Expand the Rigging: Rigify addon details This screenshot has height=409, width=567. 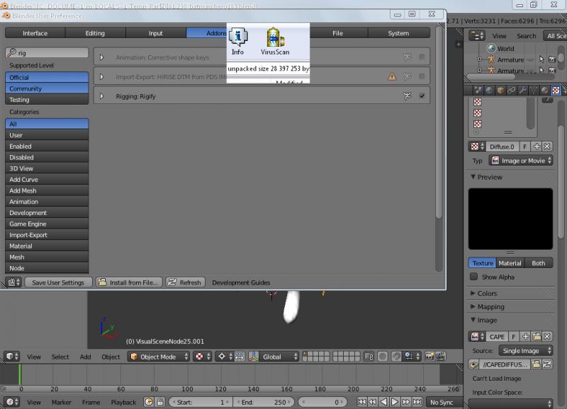102,96
